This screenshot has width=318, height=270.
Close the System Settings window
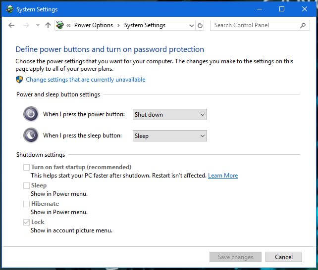point(305,9)
